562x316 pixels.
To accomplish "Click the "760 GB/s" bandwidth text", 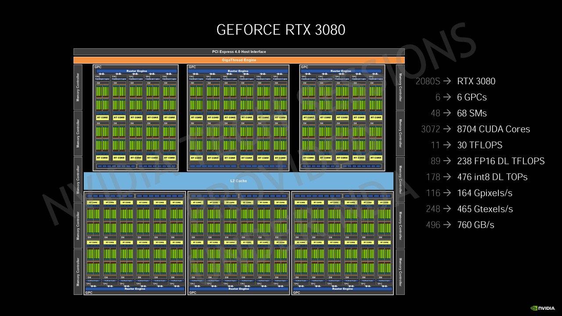I will (x=476, y=225).
